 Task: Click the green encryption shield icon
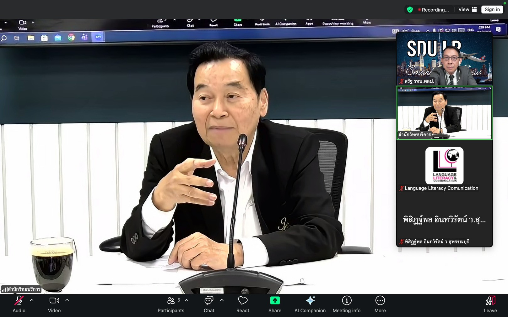[x=410, y=10]
